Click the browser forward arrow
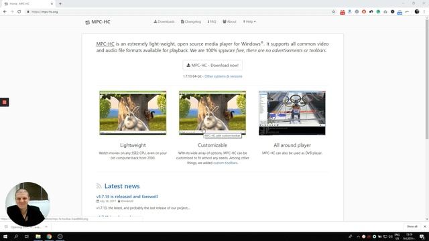429x241 pixels. point(12,12)
